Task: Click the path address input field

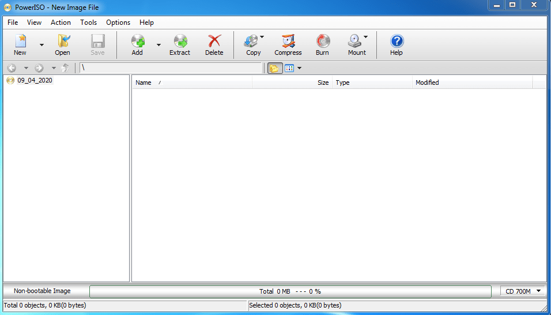Action: [x=170, y=68]
